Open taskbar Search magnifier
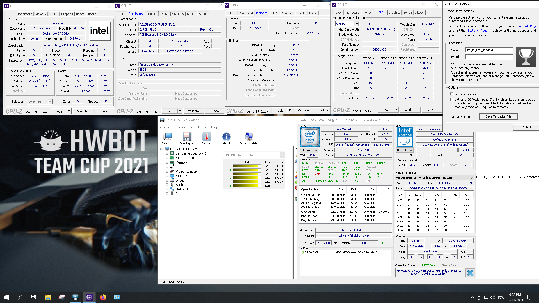This screenshot has width=539, height=303. click(x=20, y=297)
